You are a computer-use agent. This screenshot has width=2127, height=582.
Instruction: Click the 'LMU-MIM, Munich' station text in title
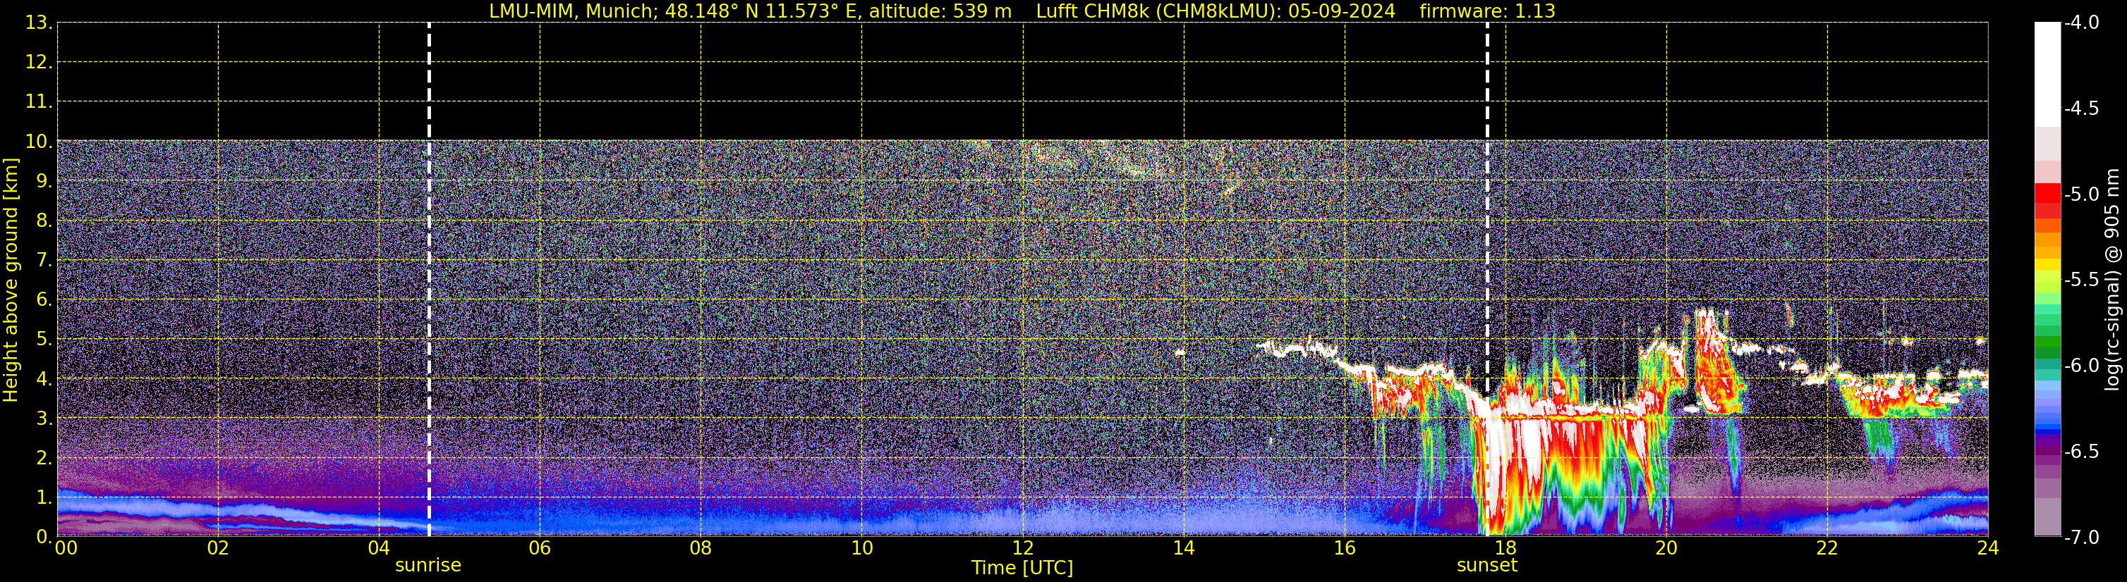pos(572,11)
